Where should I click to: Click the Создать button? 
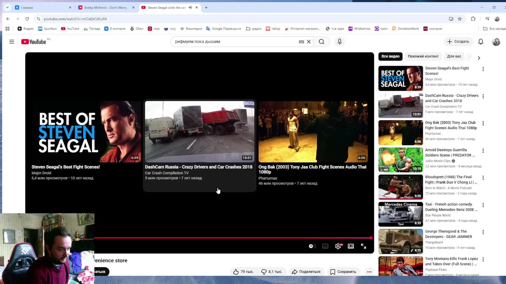coord(458,41)
